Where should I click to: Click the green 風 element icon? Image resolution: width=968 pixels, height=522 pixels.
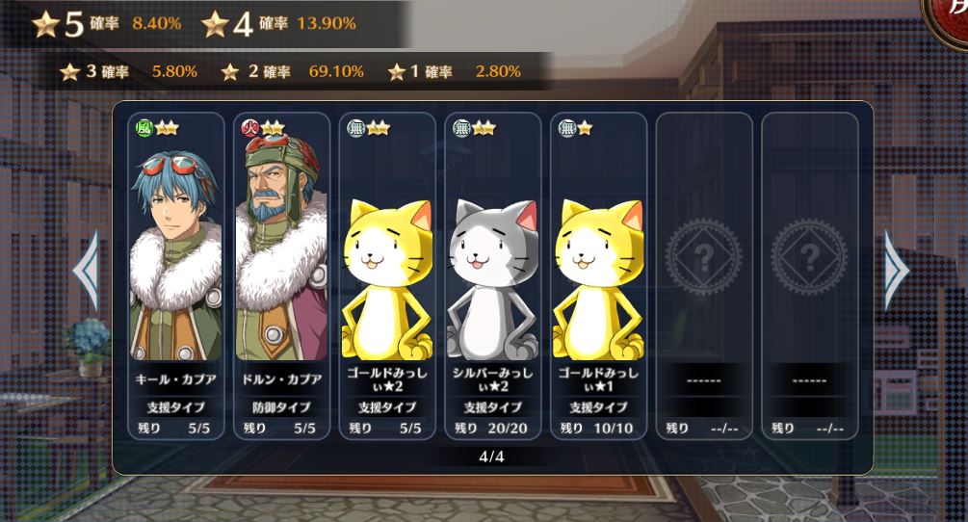[144, 128]
